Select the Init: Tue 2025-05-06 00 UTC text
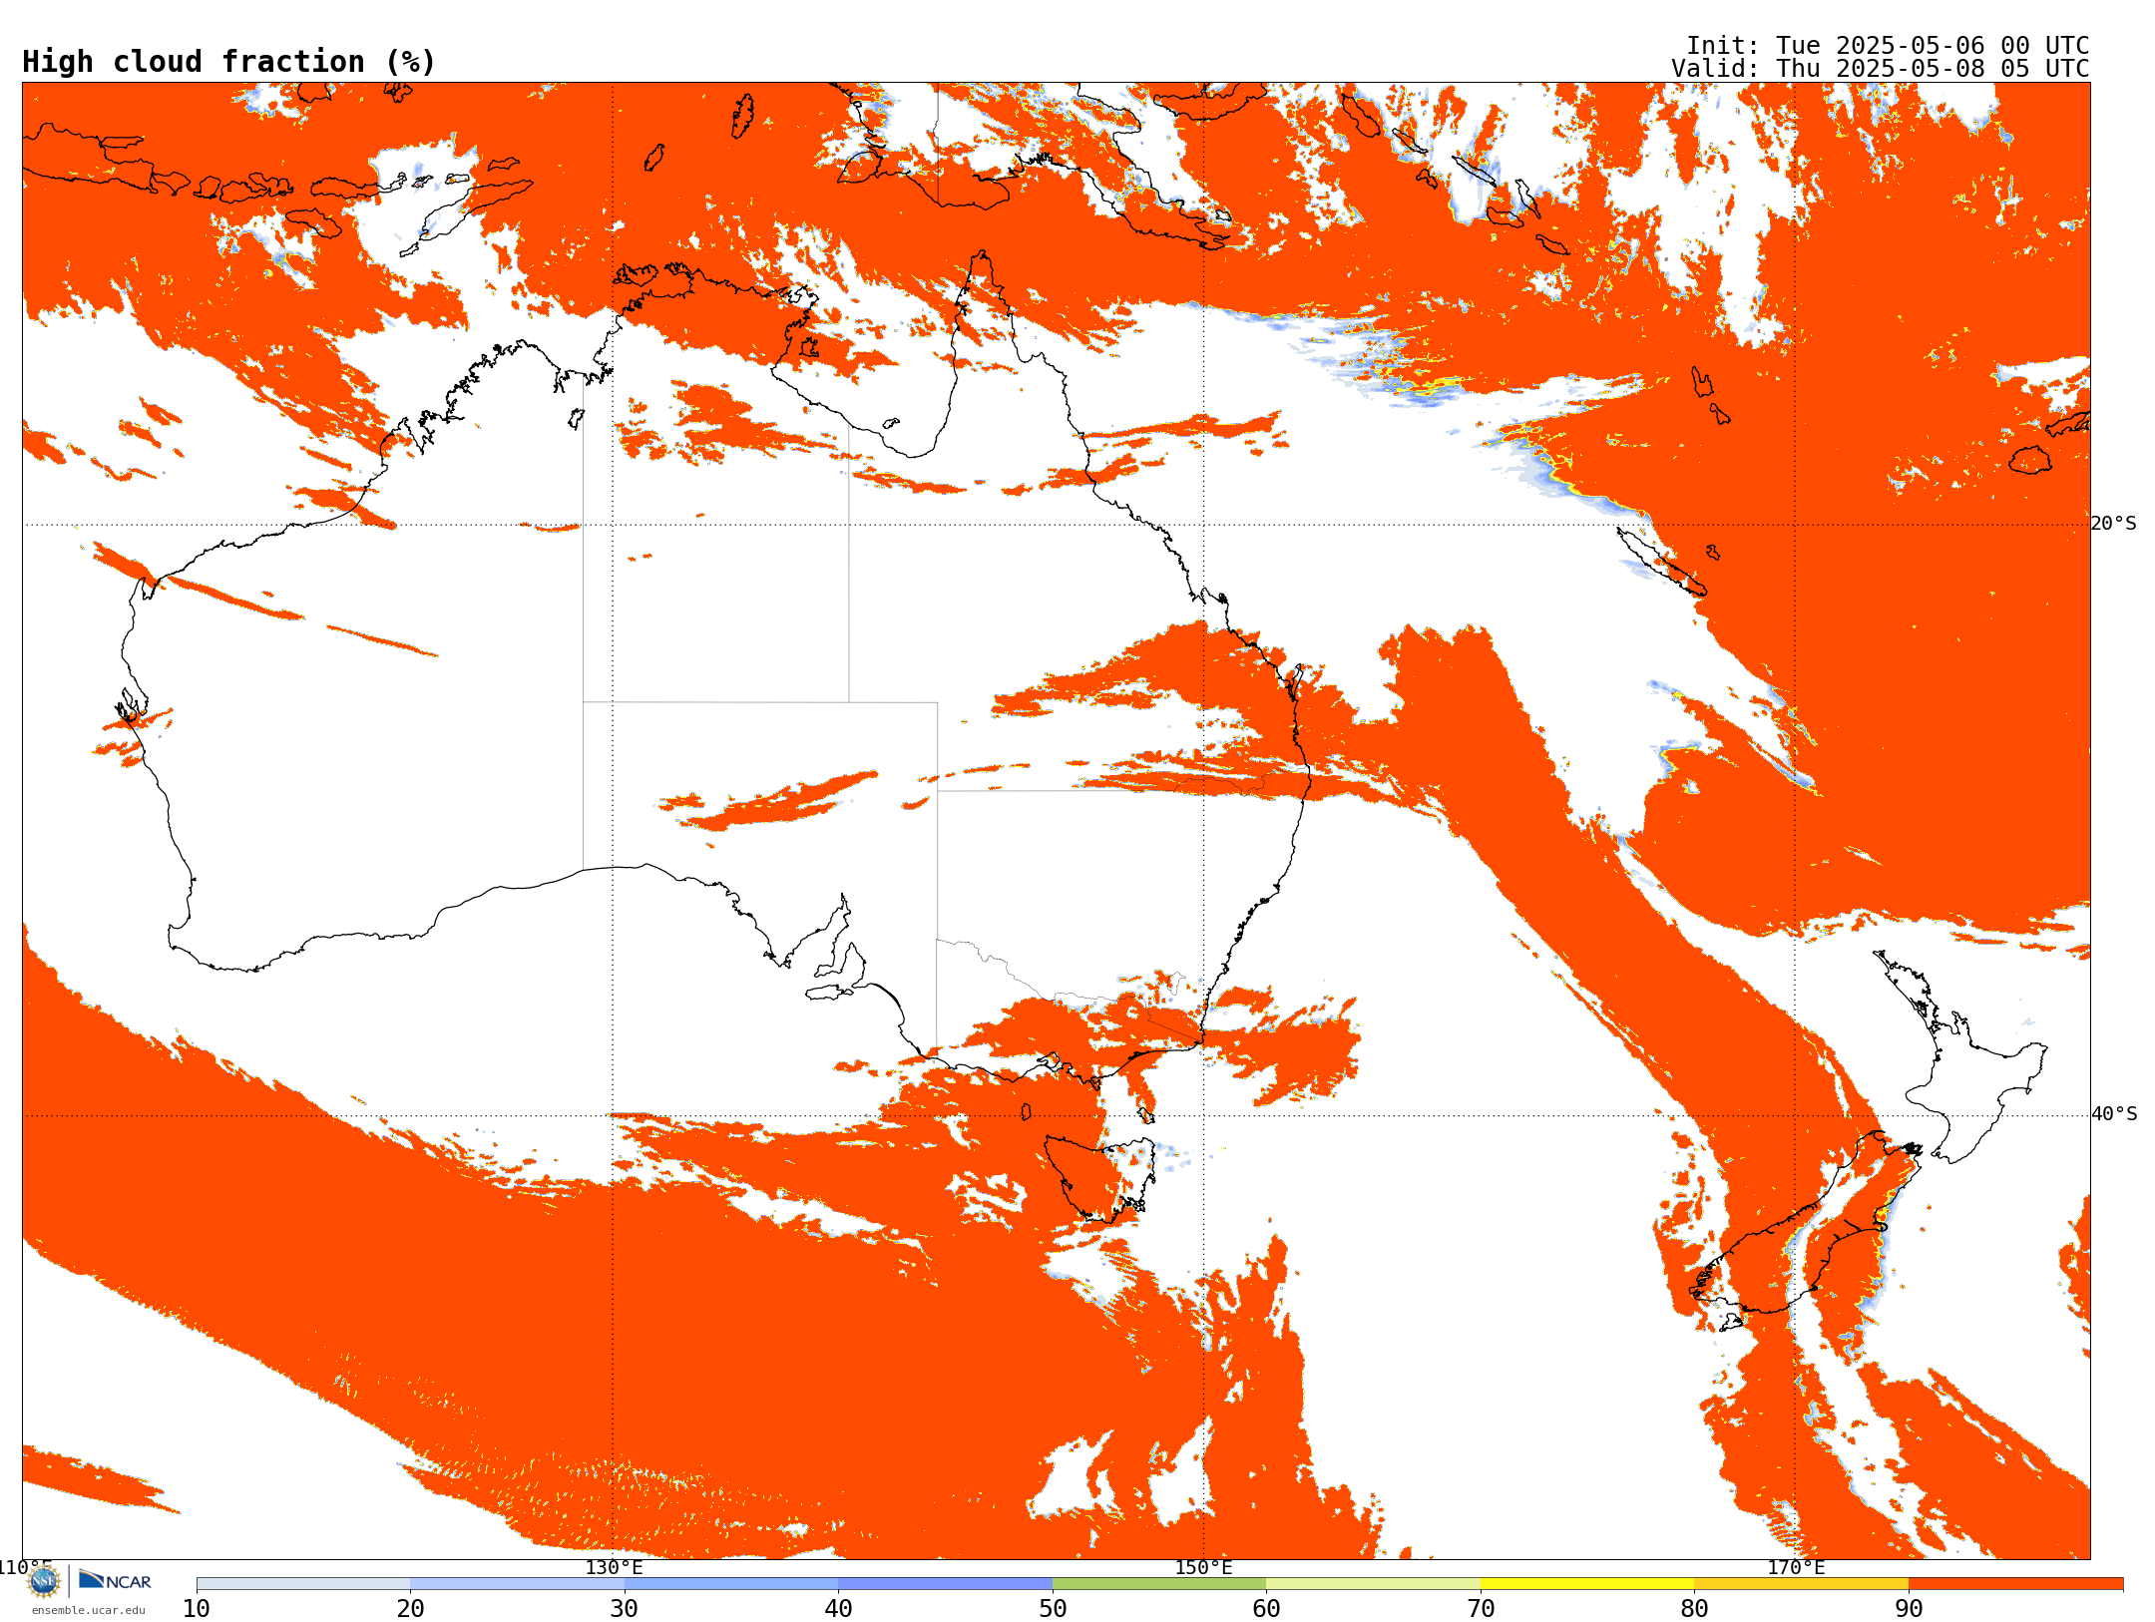The image size is (2155, 1622). 1888,46
